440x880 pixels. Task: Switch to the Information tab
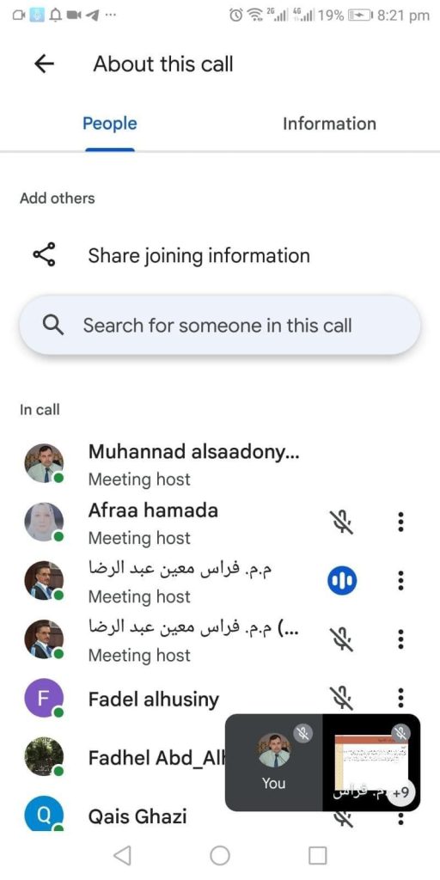point(329,124)
